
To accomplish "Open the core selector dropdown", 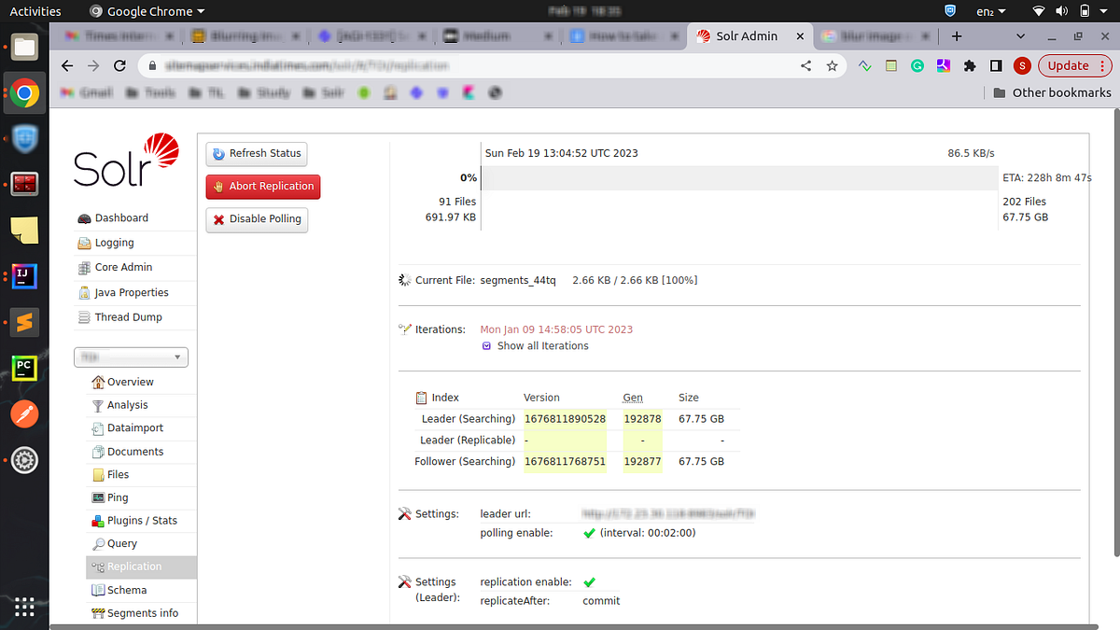I will click(131, 357).
